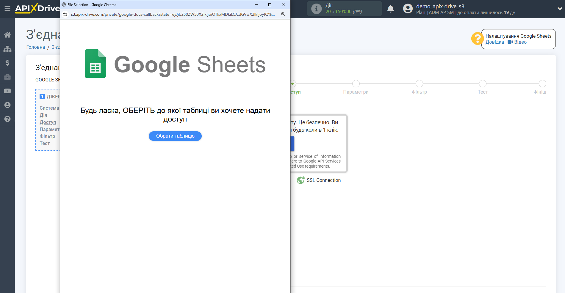Open the billing dollar icon in sidebar
Viewport: 565px width, 293px height.
7,63
